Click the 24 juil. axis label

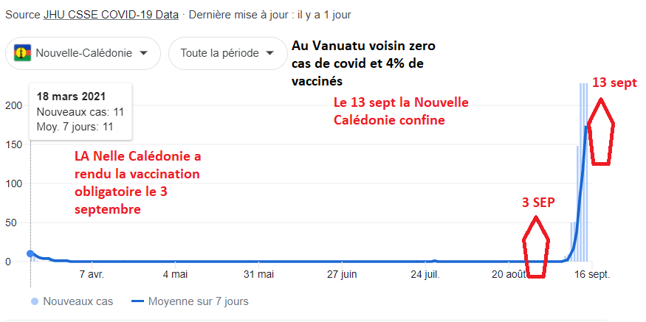[x=429, y=274]
